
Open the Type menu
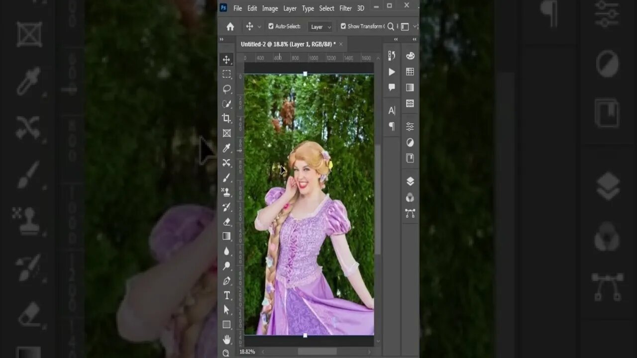pyautogui.click(x=308, y=8)
